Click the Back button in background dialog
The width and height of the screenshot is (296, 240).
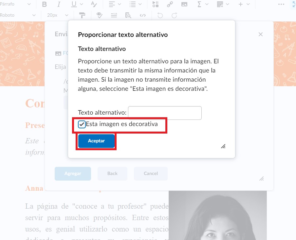click(112, 173)
